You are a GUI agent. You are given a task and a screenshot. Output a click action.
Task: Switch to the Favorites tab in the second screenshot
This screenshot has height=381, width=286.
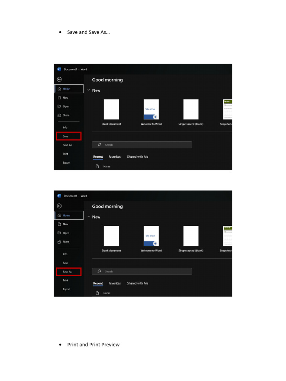pos(115,283)
